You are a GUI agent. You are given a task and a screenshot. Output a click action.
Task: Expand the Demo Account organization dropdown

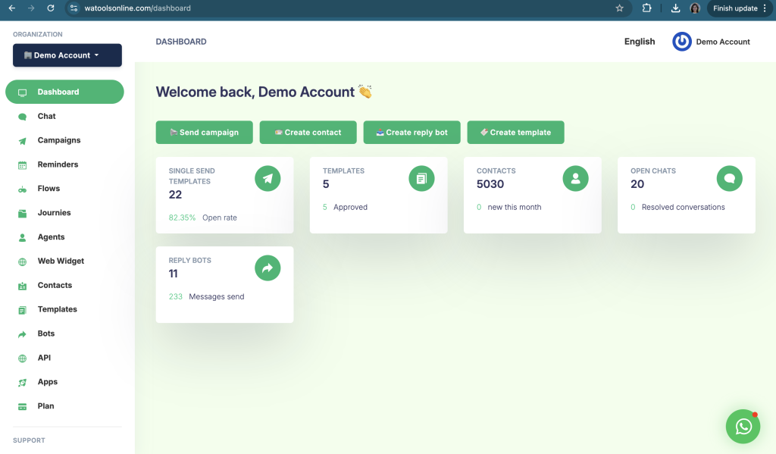67,55
